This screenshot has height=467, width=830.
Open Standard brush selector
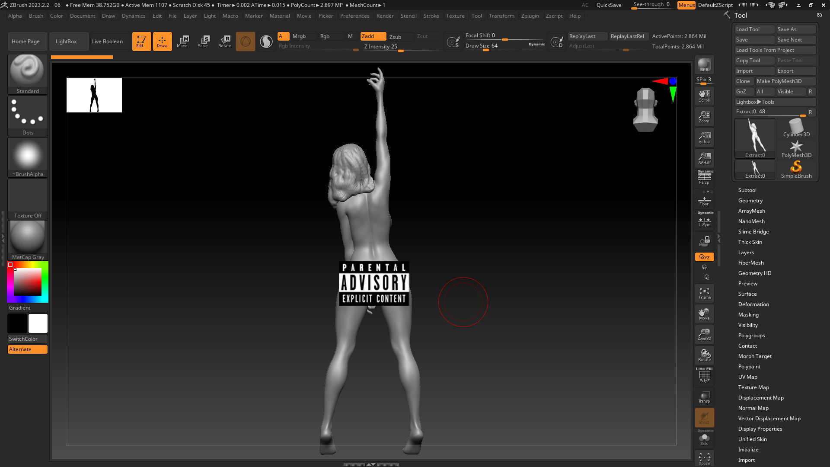(x=28, y=74)
